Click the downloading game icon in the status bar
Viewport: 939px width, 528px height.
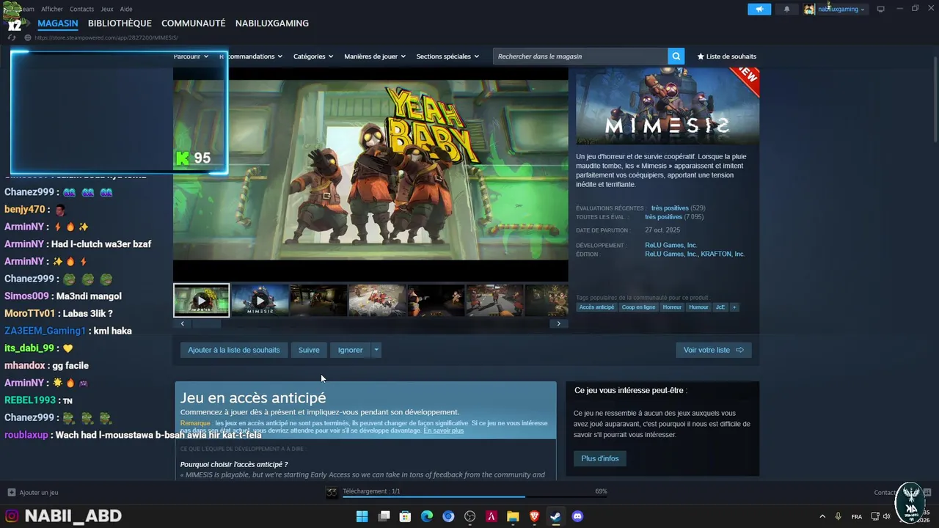[332, 492]
